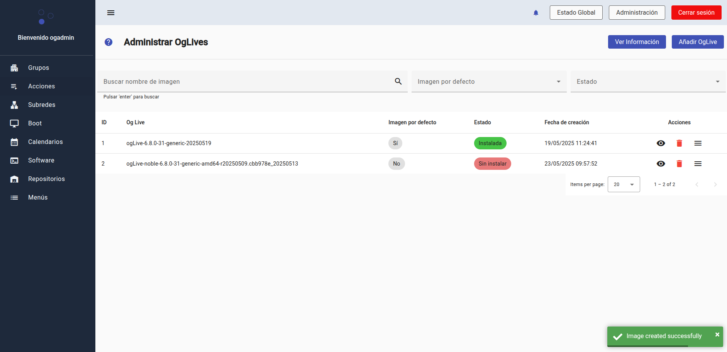Click the hamburger menu icon in the top bar
Screen dimensions: 727x352
[111, 13]
